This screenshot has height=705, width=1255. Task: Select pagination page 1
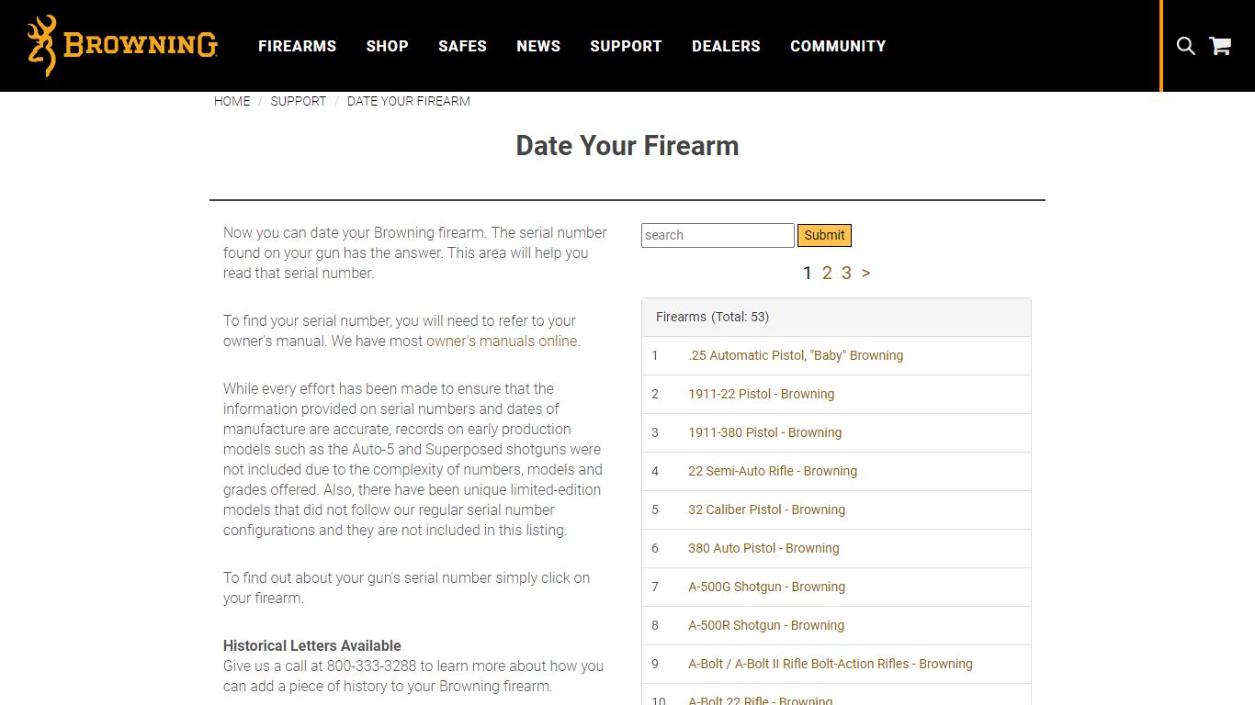pyautogui.click(x=808, y=273)
